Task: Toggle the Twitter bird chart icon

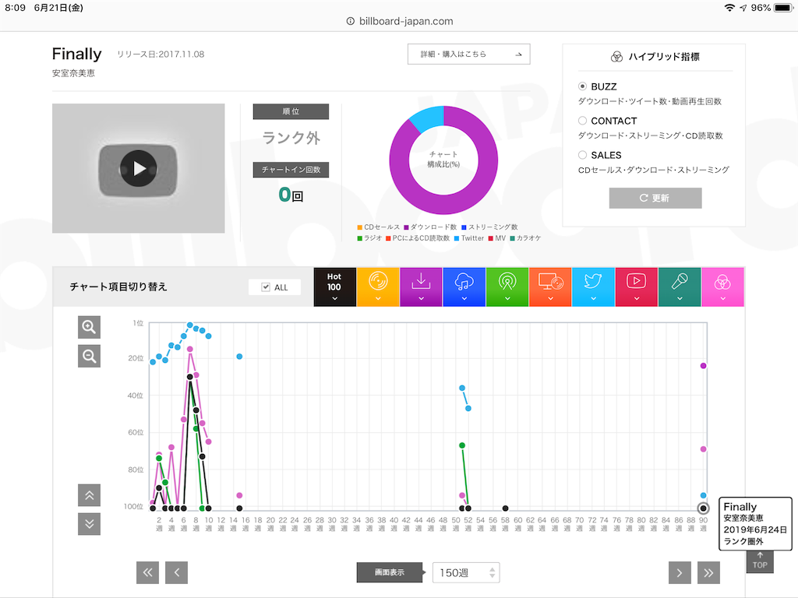Action: (593, 287)
